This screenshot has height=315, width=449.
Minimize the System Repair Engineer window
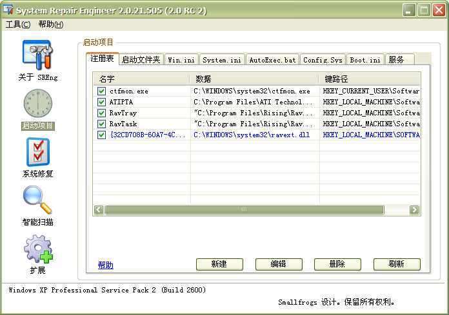(409, 10)
